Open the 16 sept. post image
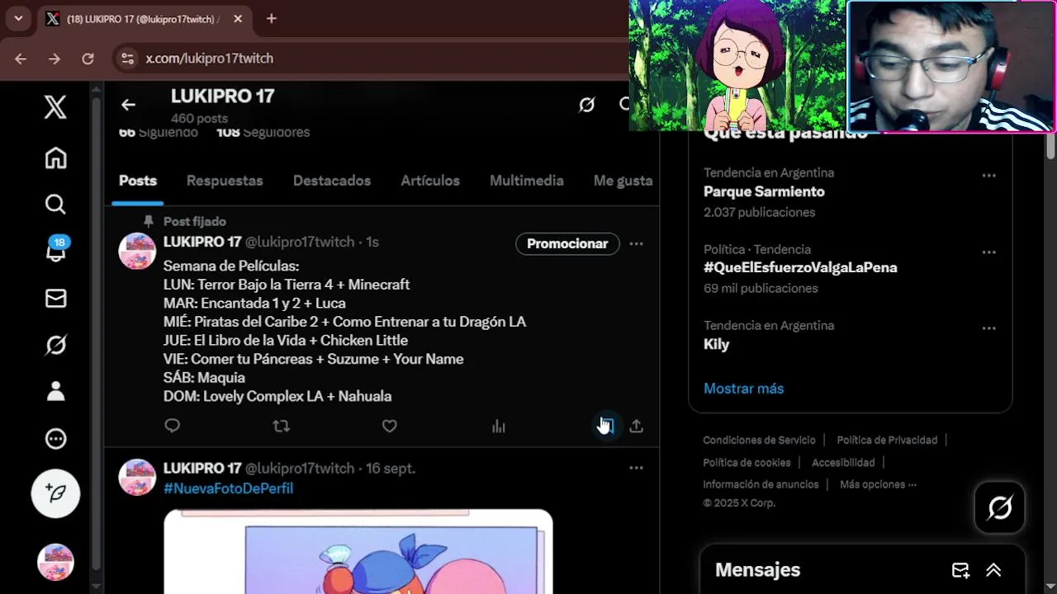The width and height of the screenshot is (1057, 594). tap(358, 551)
